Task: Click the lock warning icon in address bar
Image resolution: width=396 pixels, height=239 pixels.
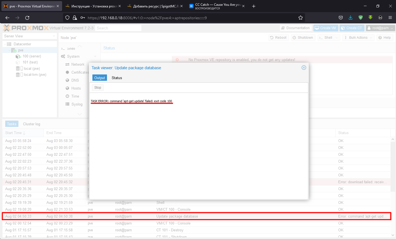Action: point(75,18)
